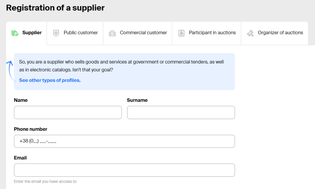Open the Commercial customer tab
The width and height of the screenshot is (315, 189).
click(143, 33)
